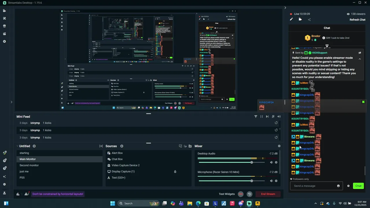Select the just me scene

pyautogui.click(x=60, y=172)
